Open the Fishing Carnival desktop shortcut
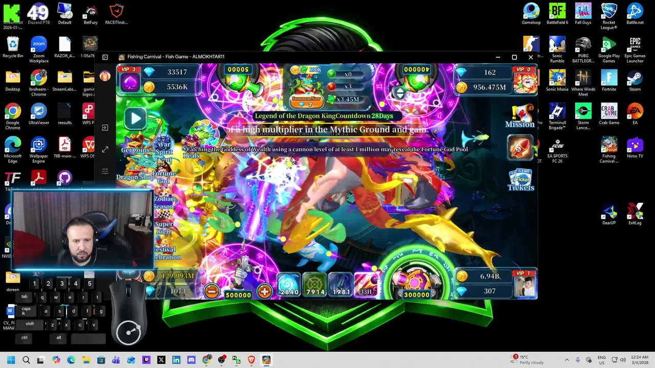Screen dimensions: 655x368 coord(609,150)
